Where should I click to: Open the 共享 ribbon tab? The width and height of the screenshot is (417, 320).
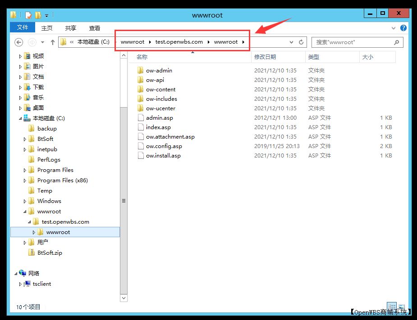coord(71,28)
